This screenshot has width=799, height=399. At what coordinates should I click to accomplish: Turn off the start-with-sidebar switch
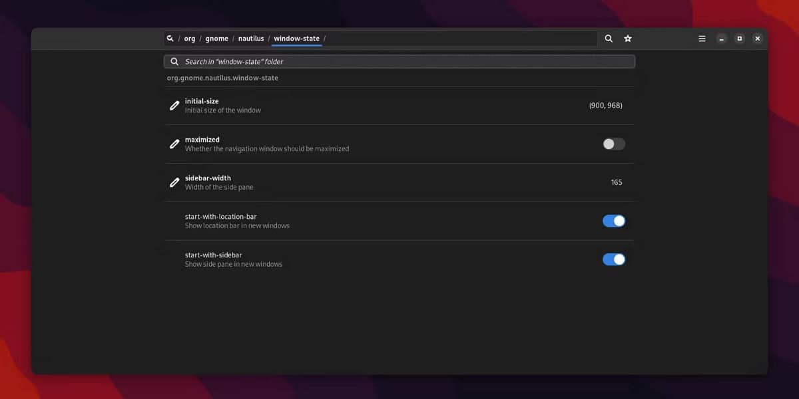[613, 259]
